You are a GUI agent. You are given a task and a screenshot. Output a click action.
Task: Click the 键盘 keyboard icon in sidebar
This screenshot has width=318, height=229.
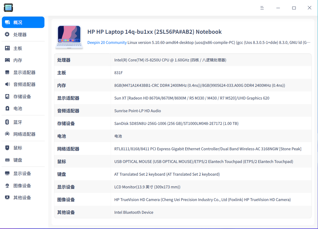point(7,160)
